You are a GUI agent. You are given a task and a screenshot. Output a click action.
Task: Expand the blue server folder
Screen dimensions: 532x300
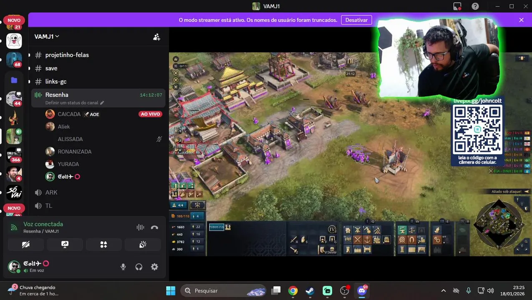pos(14,80)
